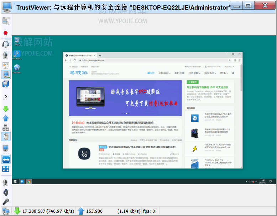Open the browser three-dot menu

tap(240, 60)
